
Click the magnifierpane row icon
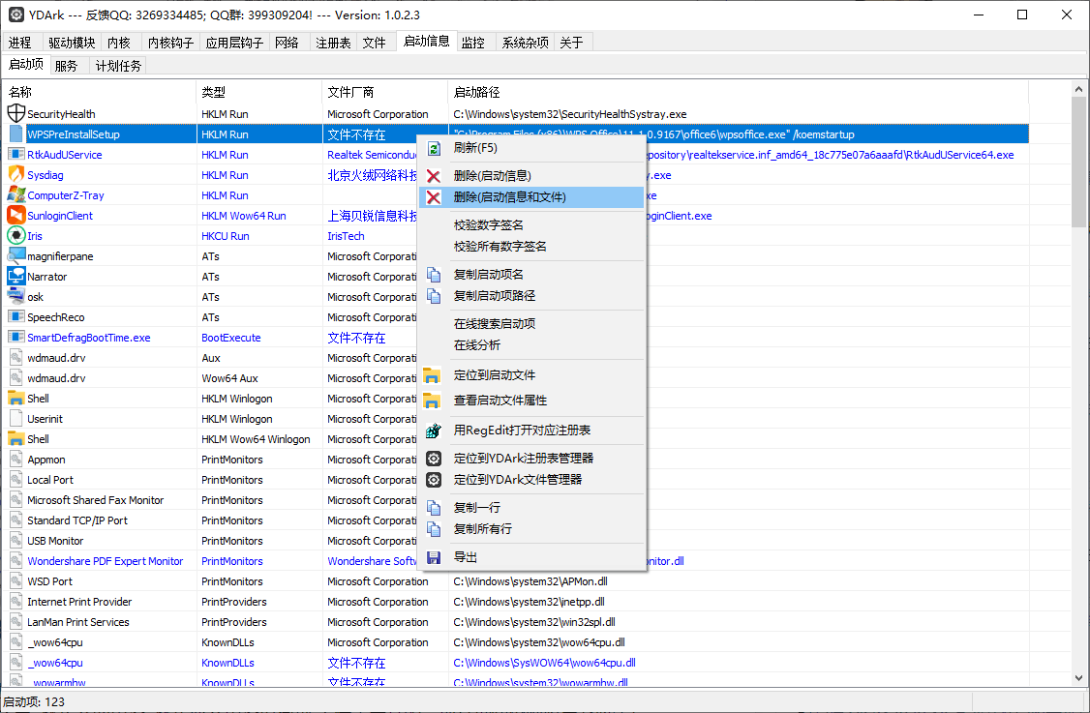16,256
